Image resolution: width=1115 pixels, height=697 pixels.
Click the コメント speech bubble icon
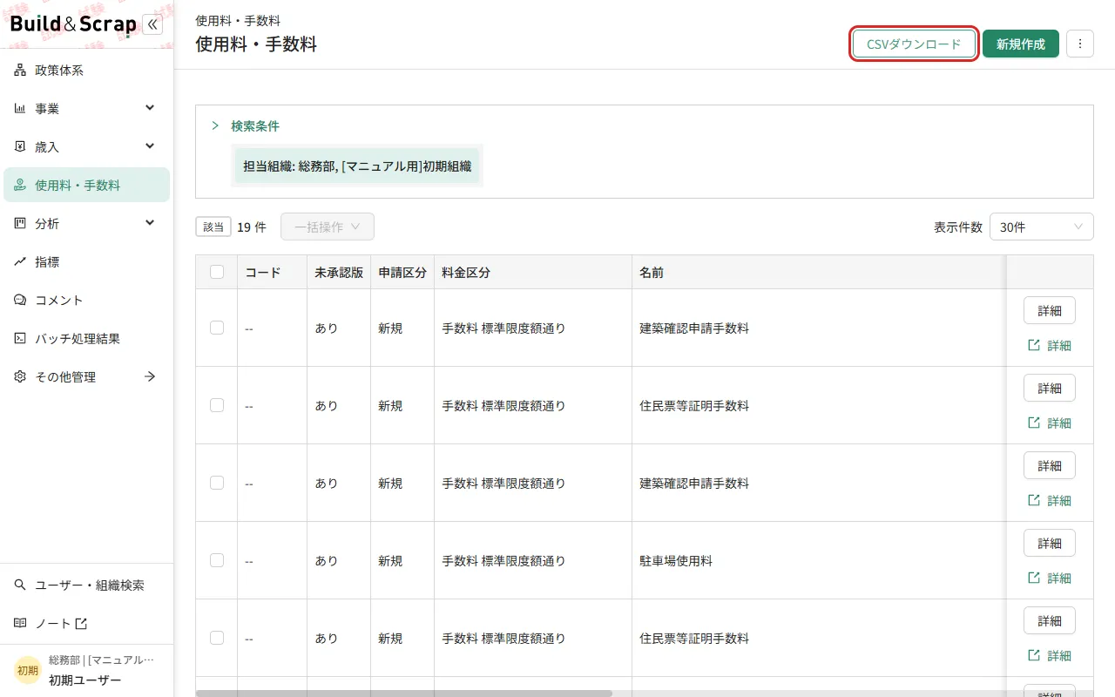click(20, 301)
